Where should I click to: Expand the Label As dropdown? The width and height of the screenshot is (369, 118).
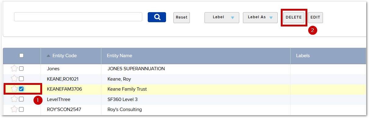260,17
